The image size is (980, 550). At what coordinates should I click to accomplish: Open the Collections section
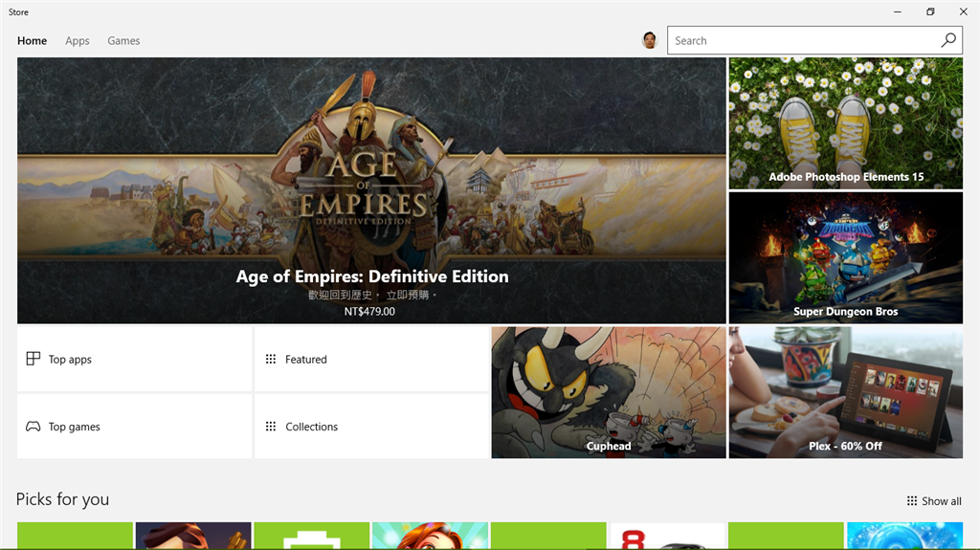[x=371, y=427]
